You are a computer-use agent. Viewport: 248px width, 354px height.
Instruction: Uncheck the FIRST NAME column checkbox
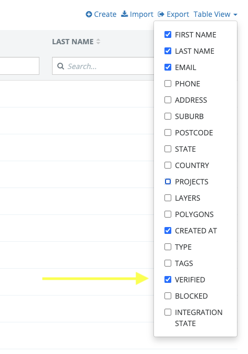click(x=168, y=35)
